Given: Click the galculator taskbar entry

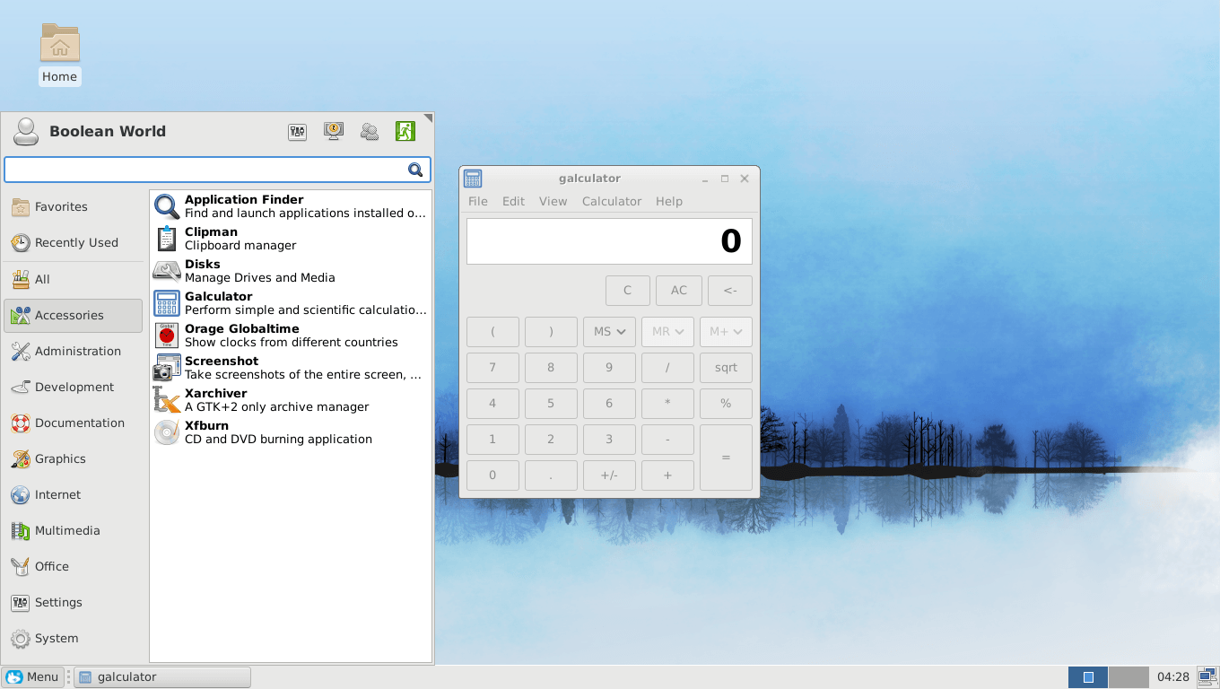Looking at the screenshot, I should coord(162,677).
